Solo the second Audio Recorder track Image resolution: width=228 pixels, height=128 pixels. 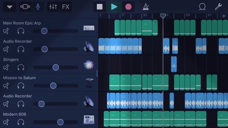21,104
